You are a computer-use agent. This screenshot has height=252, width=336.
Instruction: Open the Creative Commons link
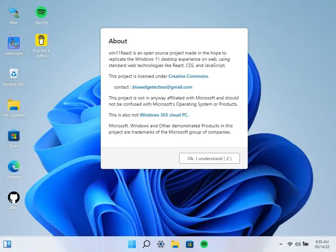click(188, 76)
